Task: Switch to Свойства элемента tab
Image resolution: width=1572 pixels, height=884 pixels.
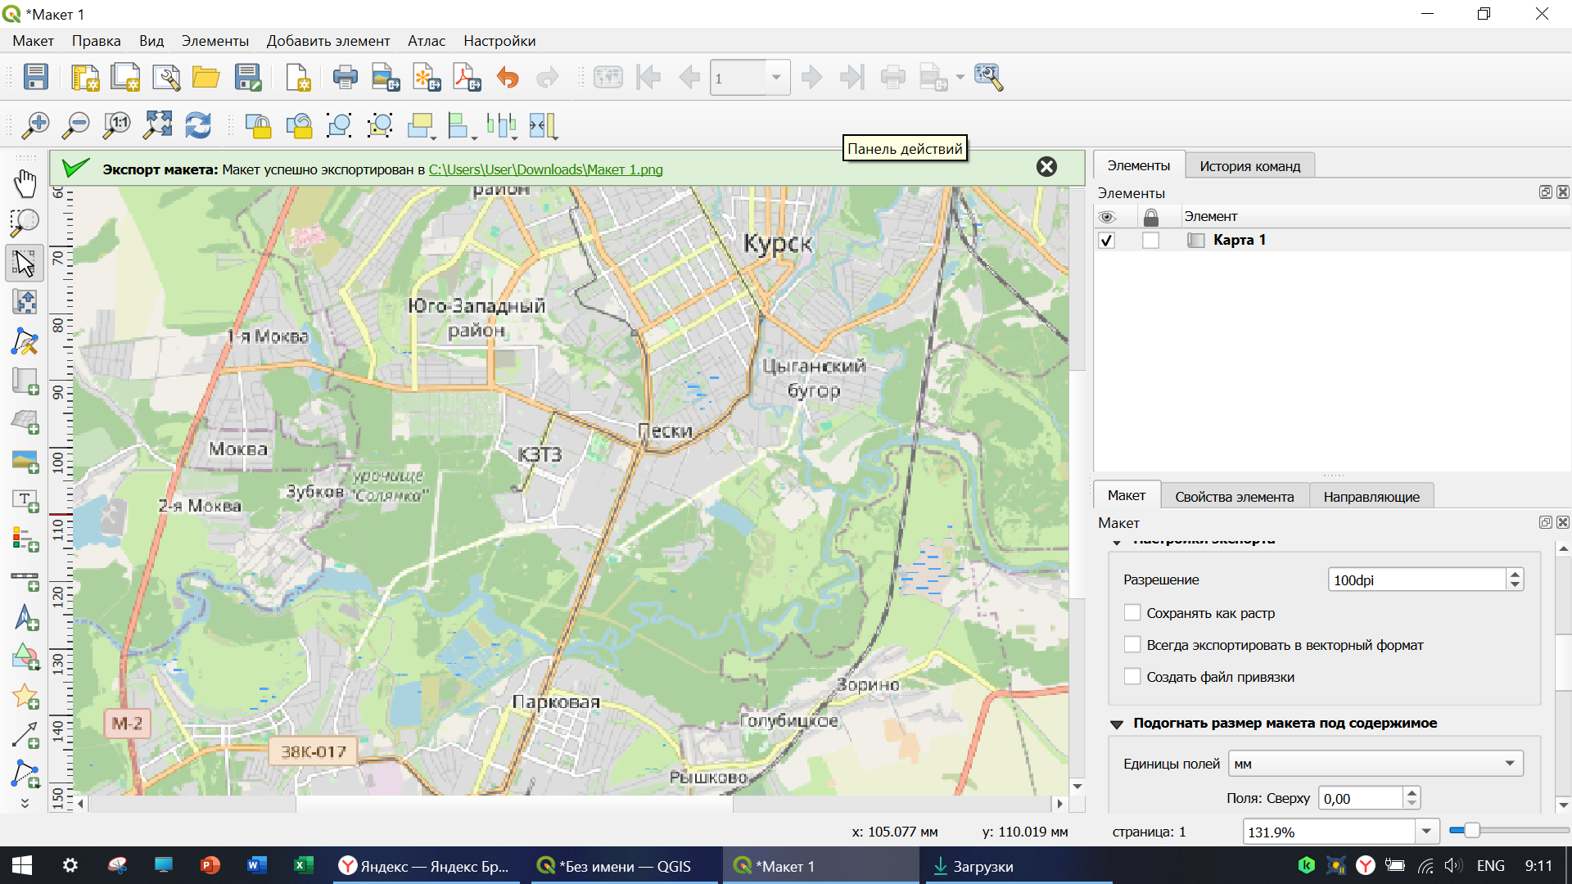Action: tap(1234, 497)
